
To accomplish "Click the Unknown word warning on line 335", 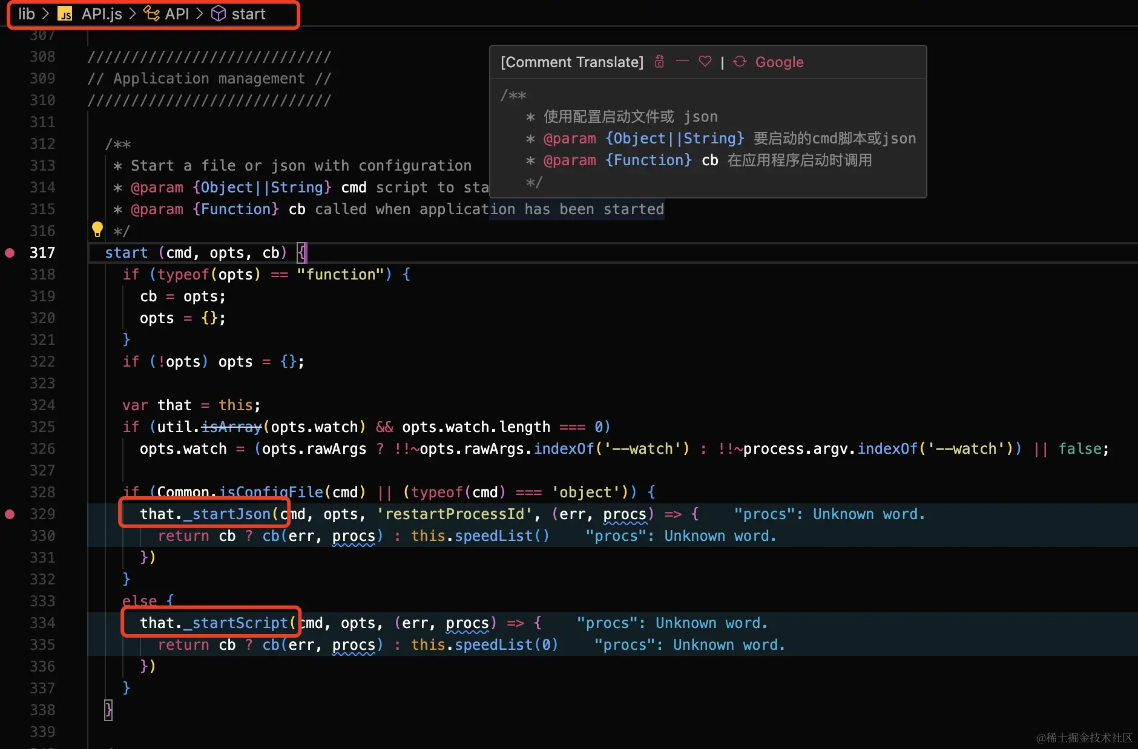I will pyautogui.click(x=689, y=645).
